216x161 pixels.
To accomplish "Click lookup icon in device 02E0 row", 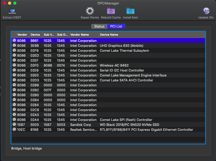I will click(x=14, y=75).
